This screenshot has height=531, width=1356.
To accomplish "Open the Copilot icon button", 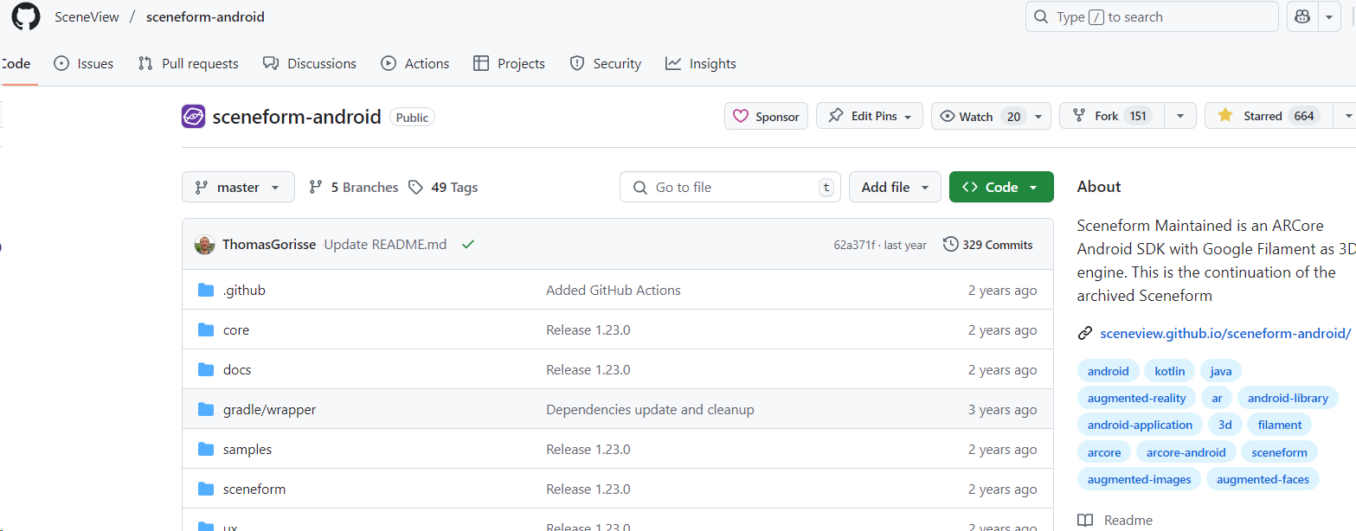I will click(x=1301, y=16).
